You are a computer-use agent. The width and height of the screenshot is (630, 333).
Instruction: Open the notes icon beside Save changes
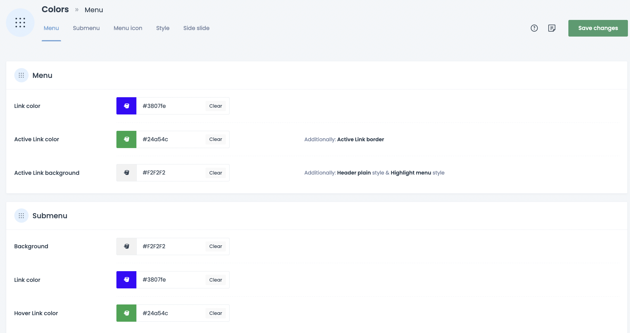552,28
